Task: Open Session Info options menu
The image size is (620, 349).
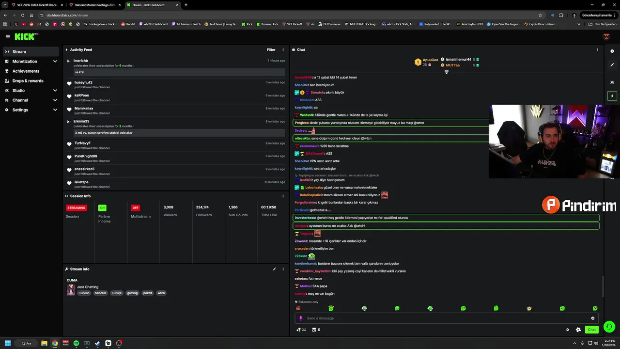Action: [283, 196]
